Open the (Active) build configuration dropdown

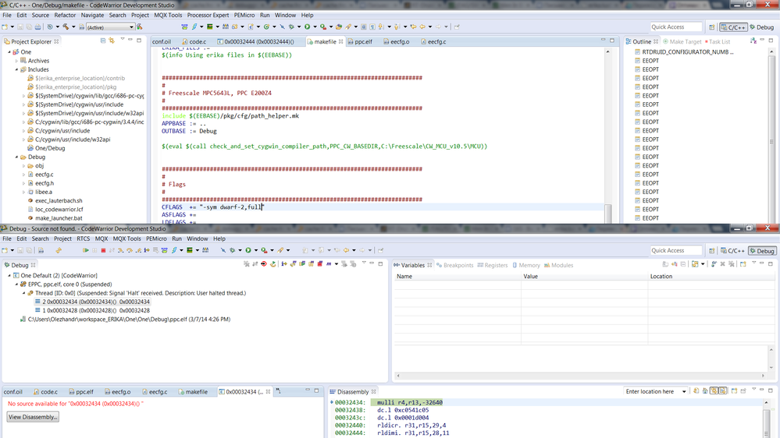[x=131, y=26]
